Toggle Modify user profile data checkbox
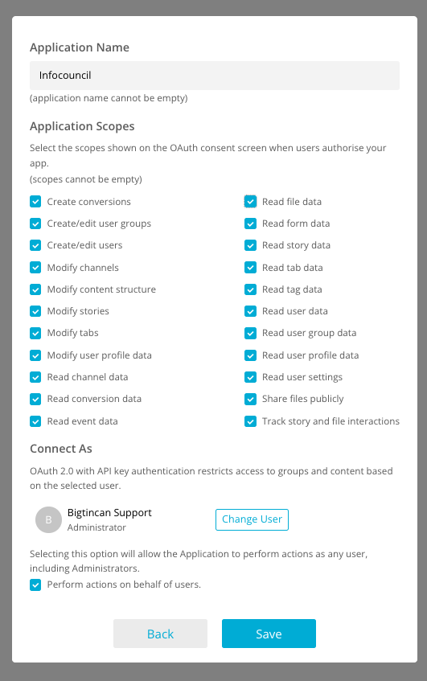Screen dimensions: 427x681 [35, 355]
